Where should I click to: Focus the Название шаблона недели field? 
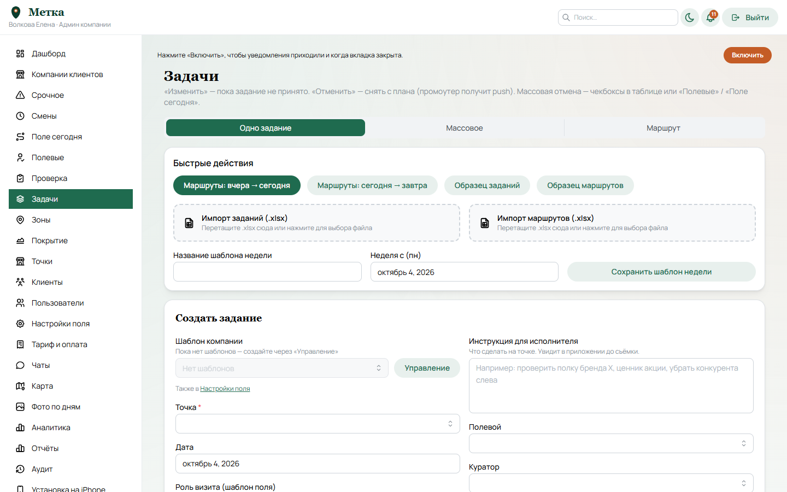pyautogui.click(x=267, y=272)
